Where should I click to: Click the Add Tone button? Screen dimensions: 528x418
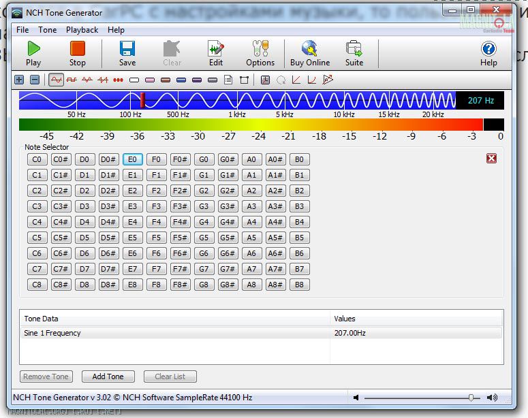pos(108,376)
